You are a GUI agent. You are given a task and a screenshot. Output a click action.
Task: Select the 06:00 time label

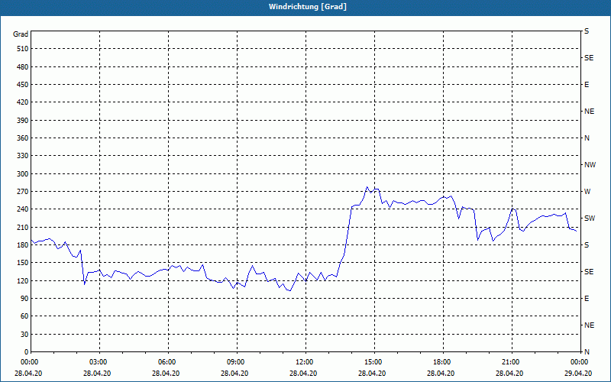point(168,362)
